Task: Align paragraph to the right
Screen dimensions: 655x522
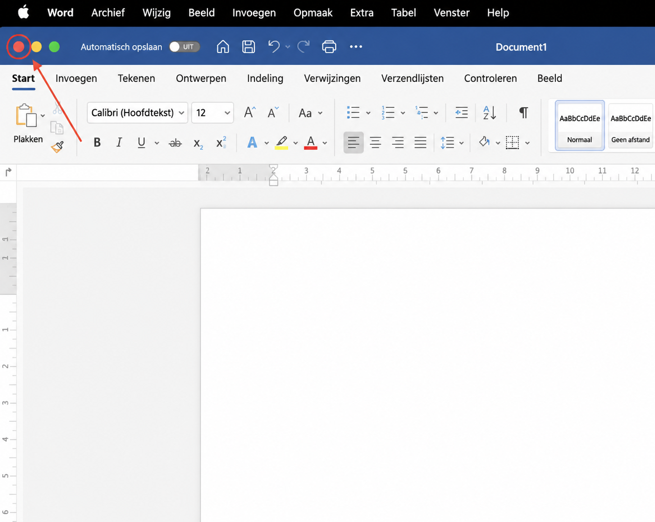Action: click(x=398, y=143)
